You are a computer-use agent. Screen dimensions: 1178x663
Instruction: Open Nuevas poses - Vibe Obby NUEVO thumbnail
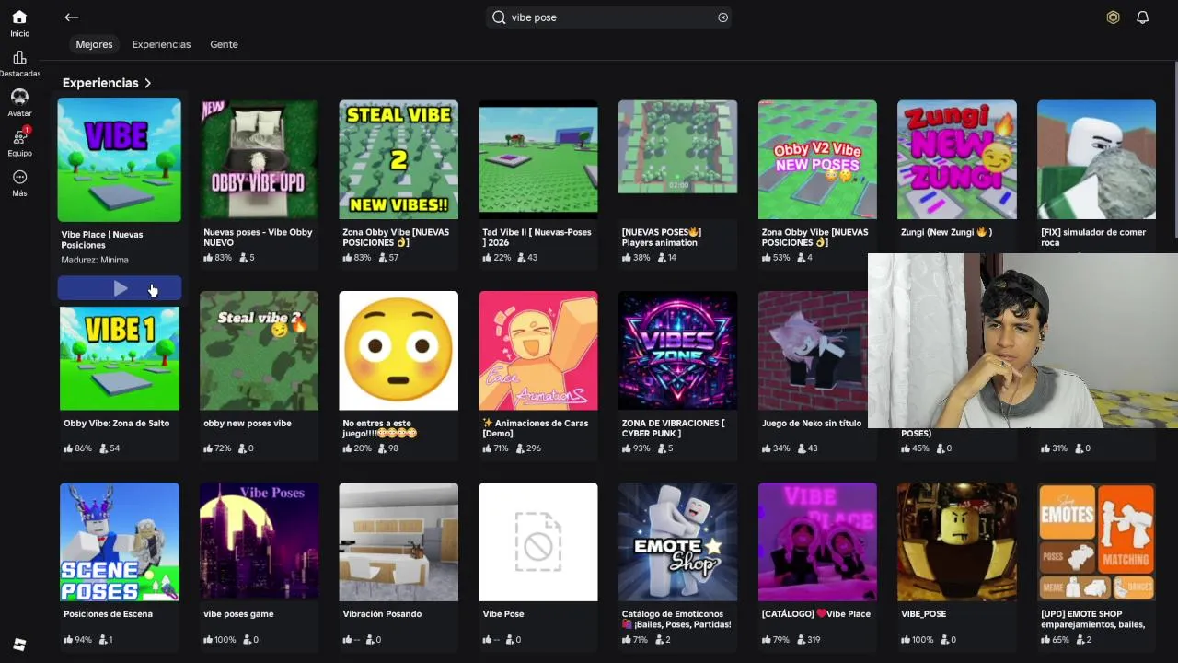[x=259, y=159]
